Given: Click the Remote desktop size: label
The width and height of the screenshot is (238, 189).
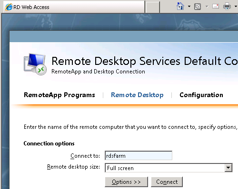Looking at the screenshot, I should tap(73, 167).
